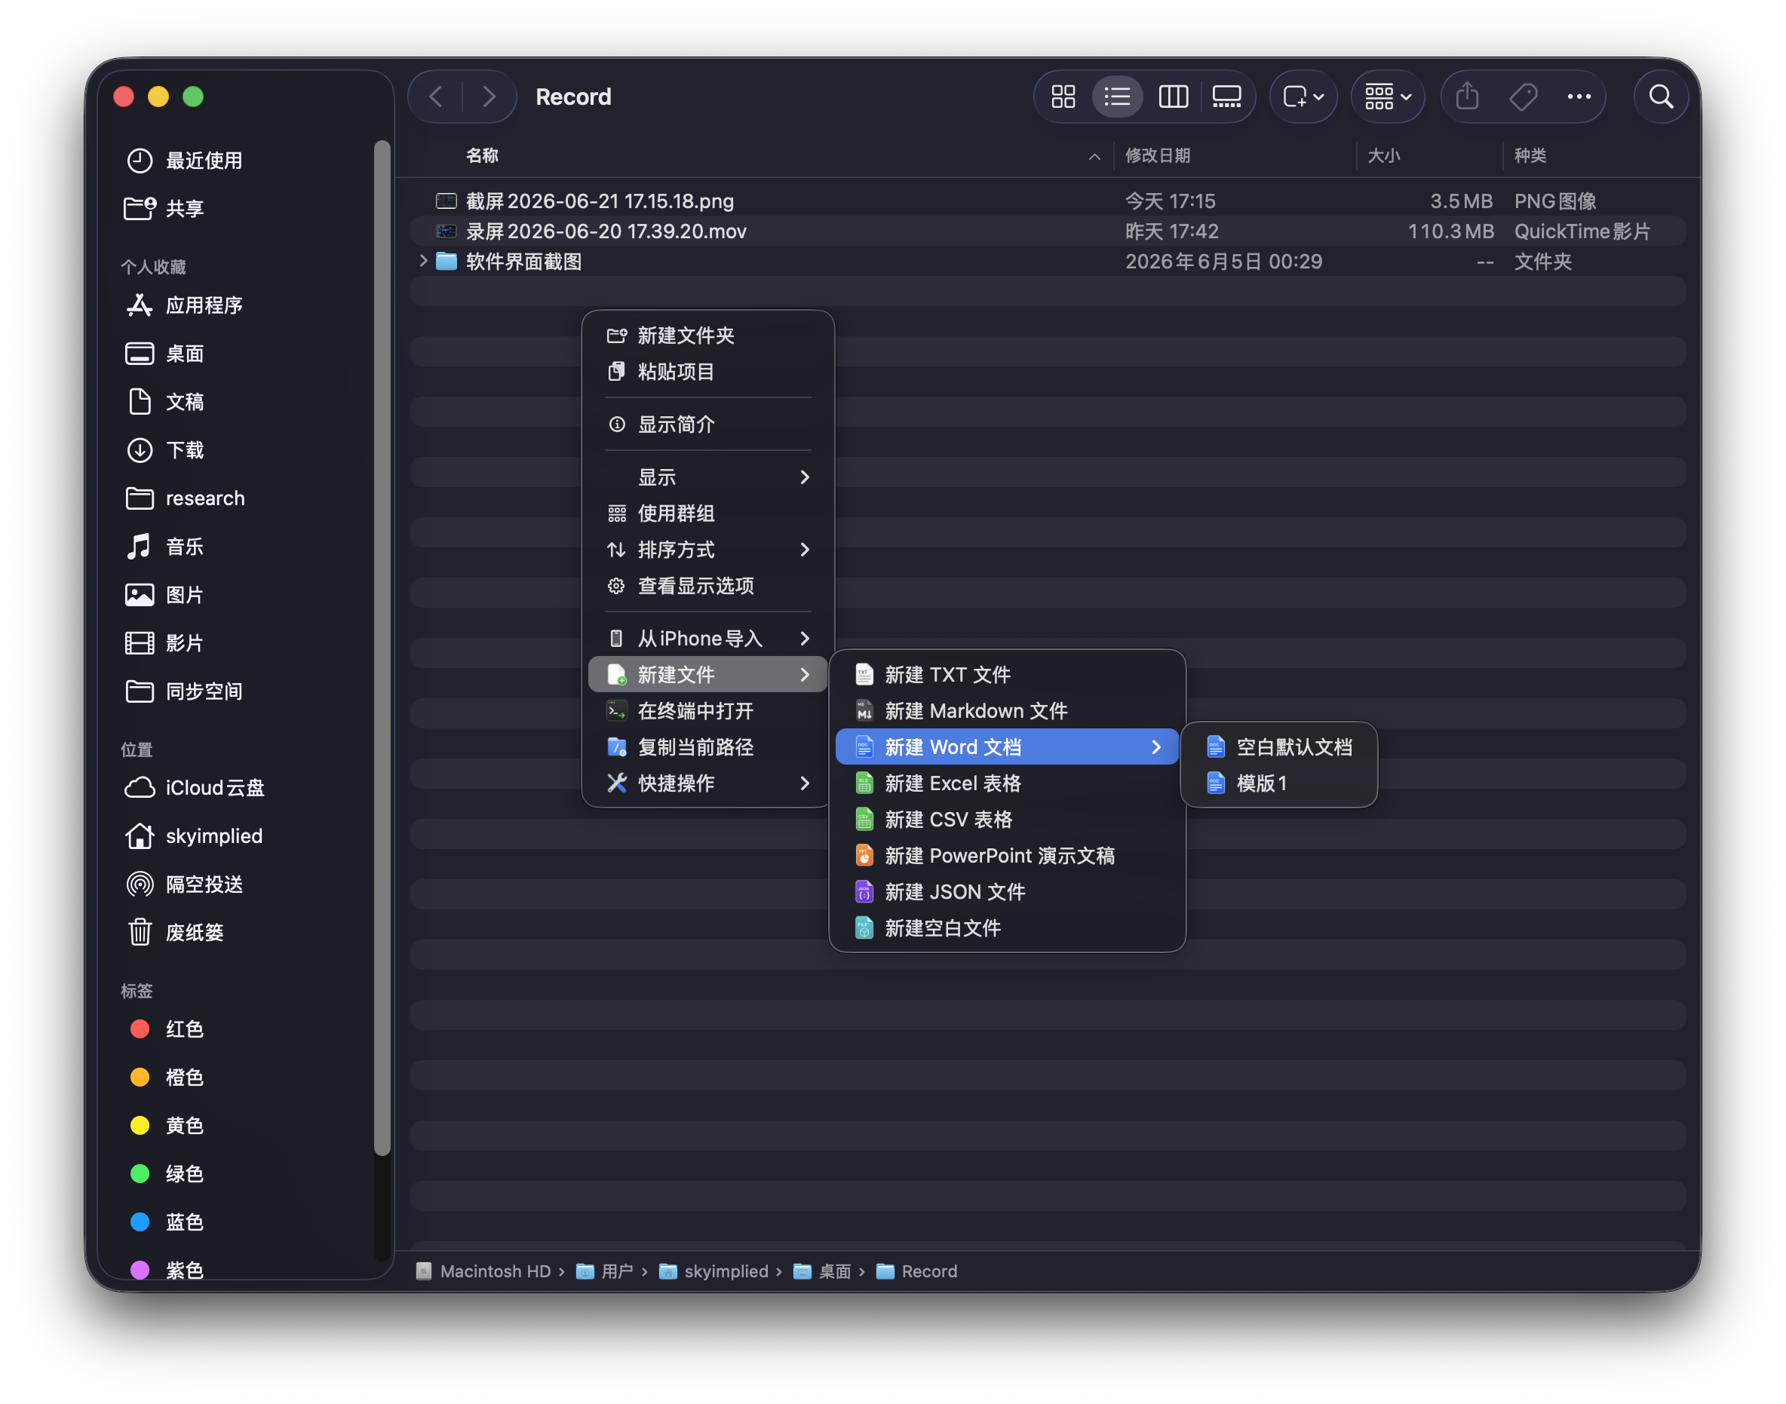Open 文稿 in the sidebar

164,402
